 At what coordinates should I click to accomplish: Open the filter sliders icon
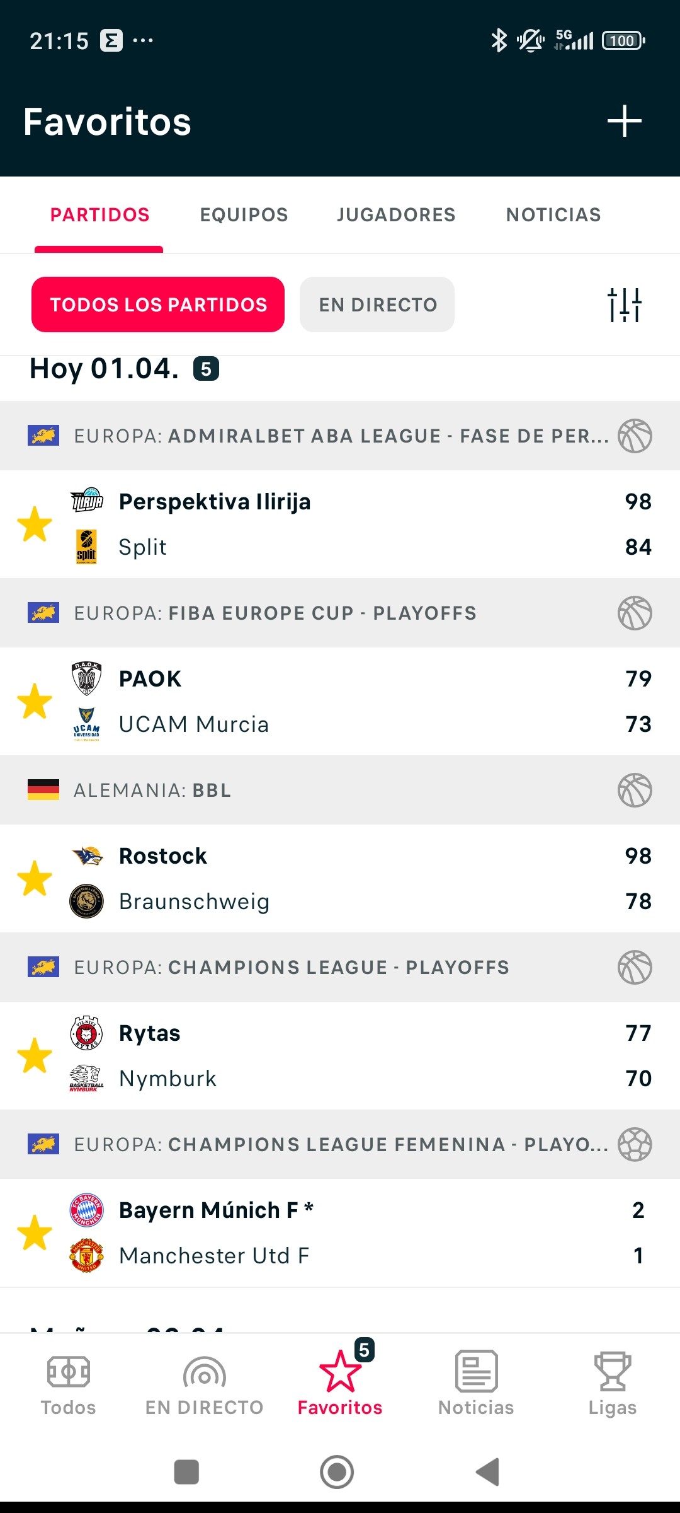tap(624, 304)
